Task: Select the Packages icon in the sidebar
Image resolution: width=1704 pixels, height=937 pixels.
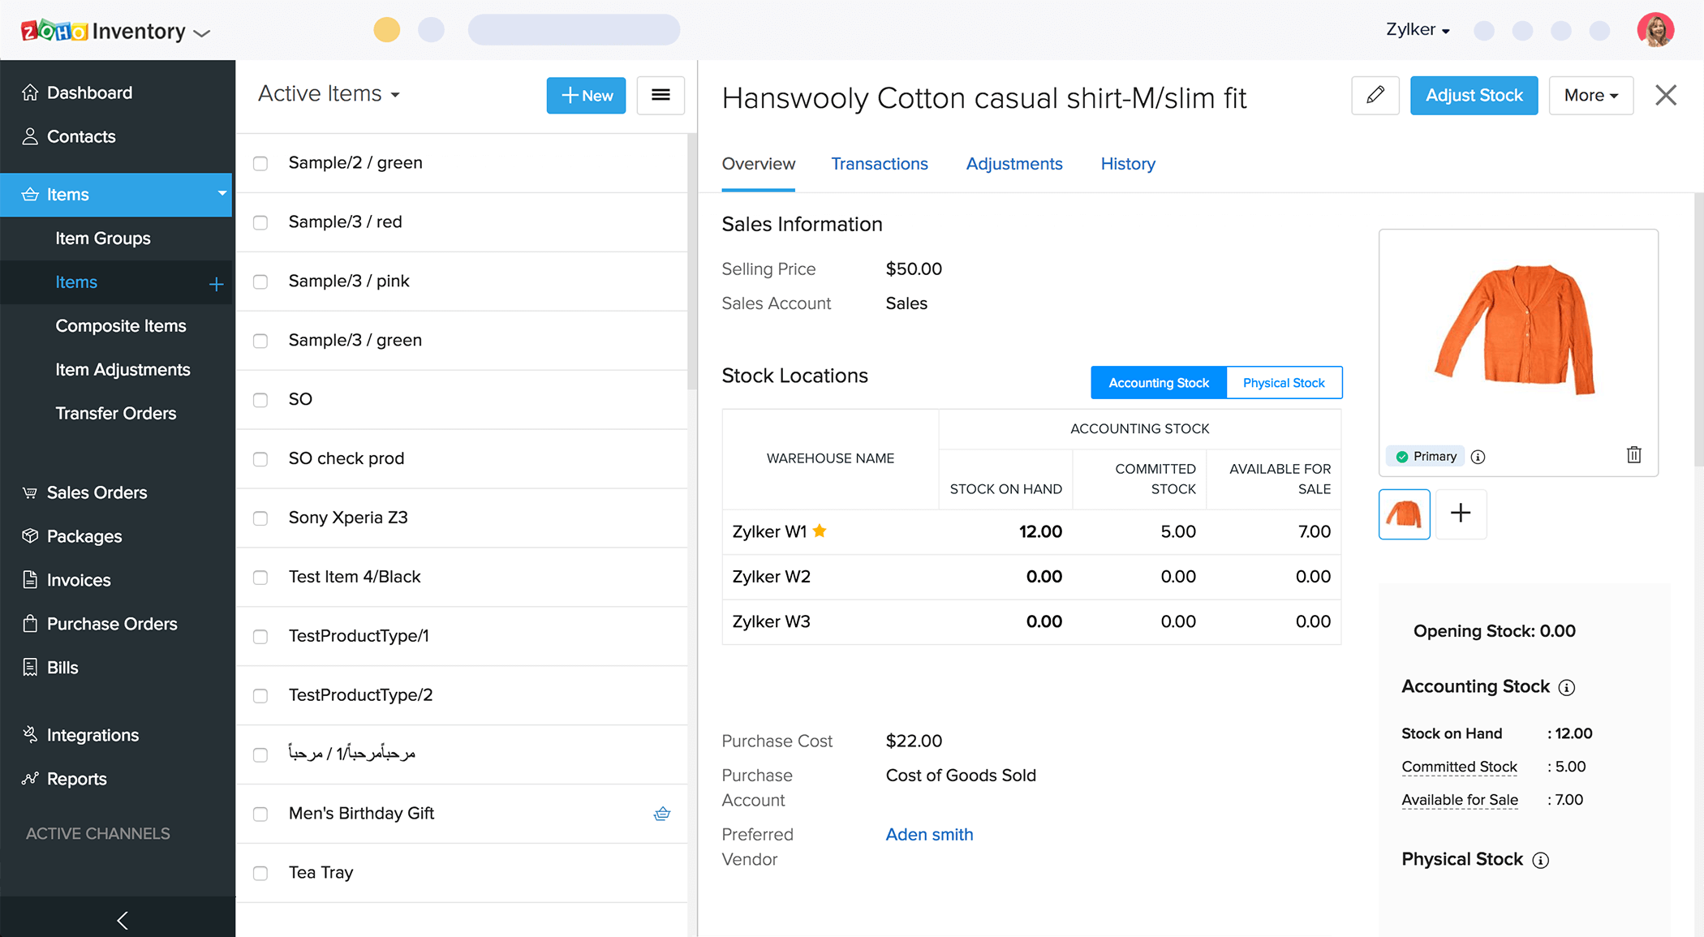Action: (30, 535)
